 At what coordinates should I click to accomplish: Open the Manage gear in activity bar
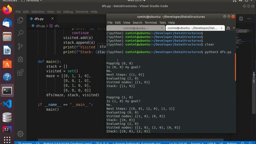tap(20, 134)
